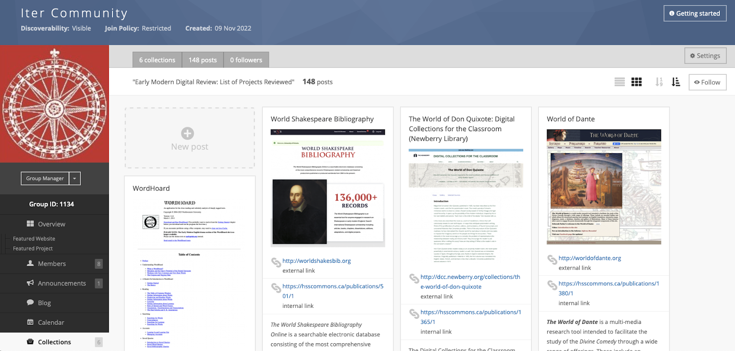735x351 pixels.
Task: Open Collections in the sidebar menu
Action: point(54,342)
